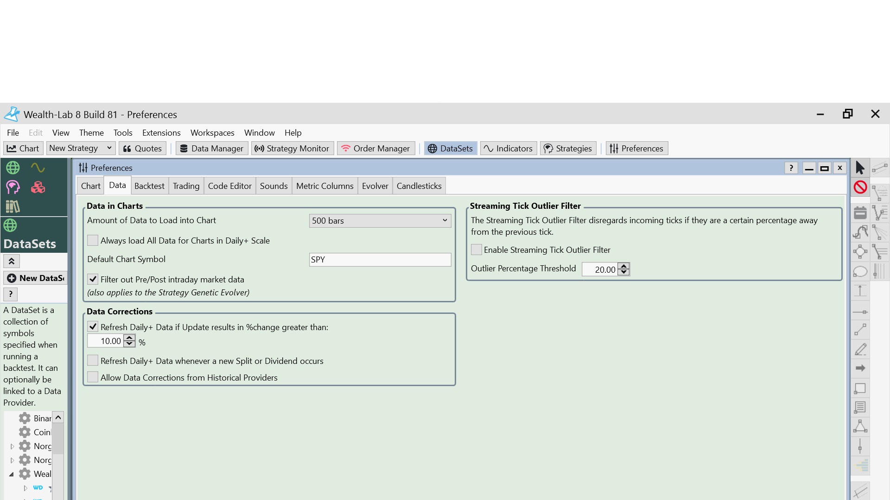The width and height of the screenshot is (890, 500).
Task: Open the Tools menu
Action: pyautogui.click(x=123, y=133)
